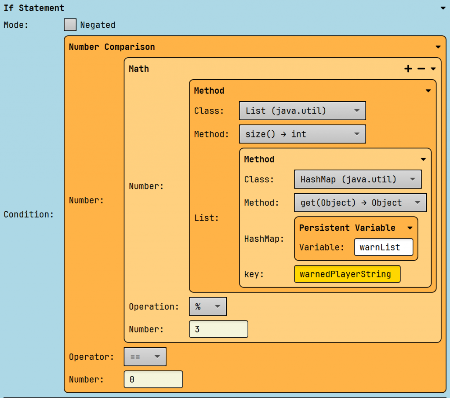Viewport: 450px width, 398px height.
Task: Click the Negated label text
Action: (x=98, y=25)
